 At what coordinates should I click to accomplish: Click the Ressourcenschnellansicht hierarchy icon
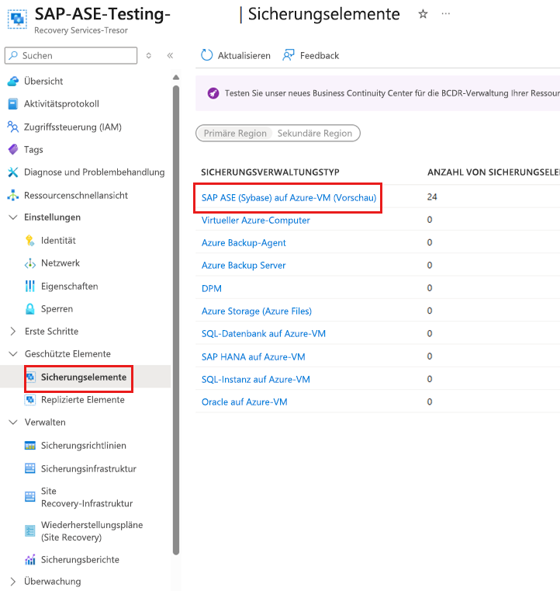pos(13,195)
